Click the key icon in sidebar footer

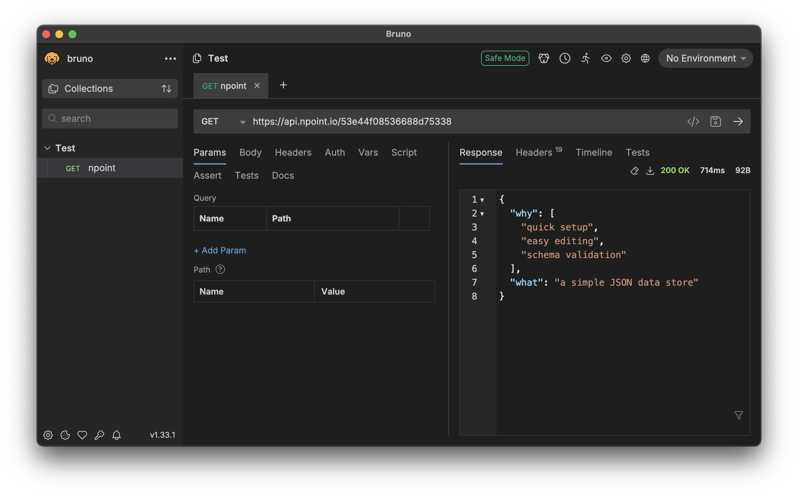[99, 435]
